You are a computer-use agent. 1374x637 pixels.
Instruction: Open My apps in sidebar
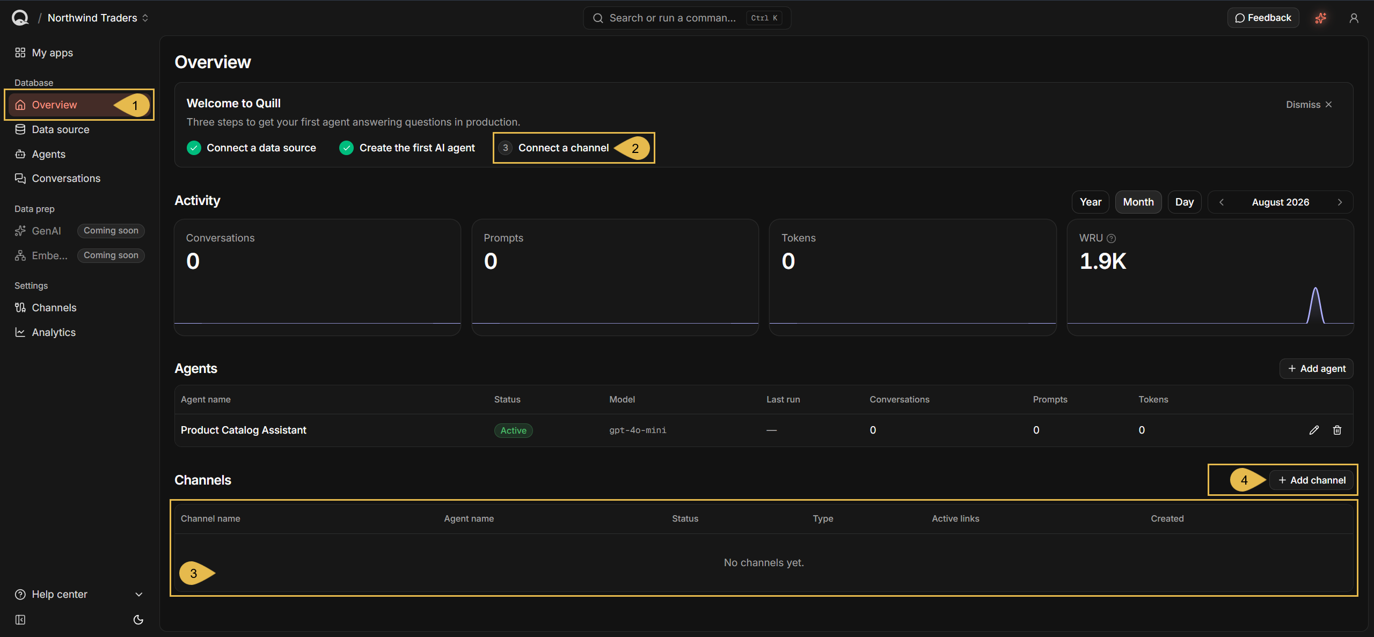coord(79,53)
